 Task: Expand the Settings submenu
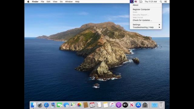[x=146, y=25]
